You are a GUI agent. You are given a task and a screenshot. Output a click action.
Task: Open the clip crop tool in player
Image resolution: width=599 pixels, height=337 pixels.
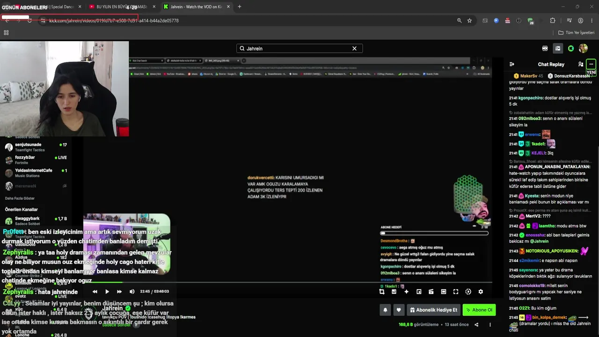click(382, 292)
